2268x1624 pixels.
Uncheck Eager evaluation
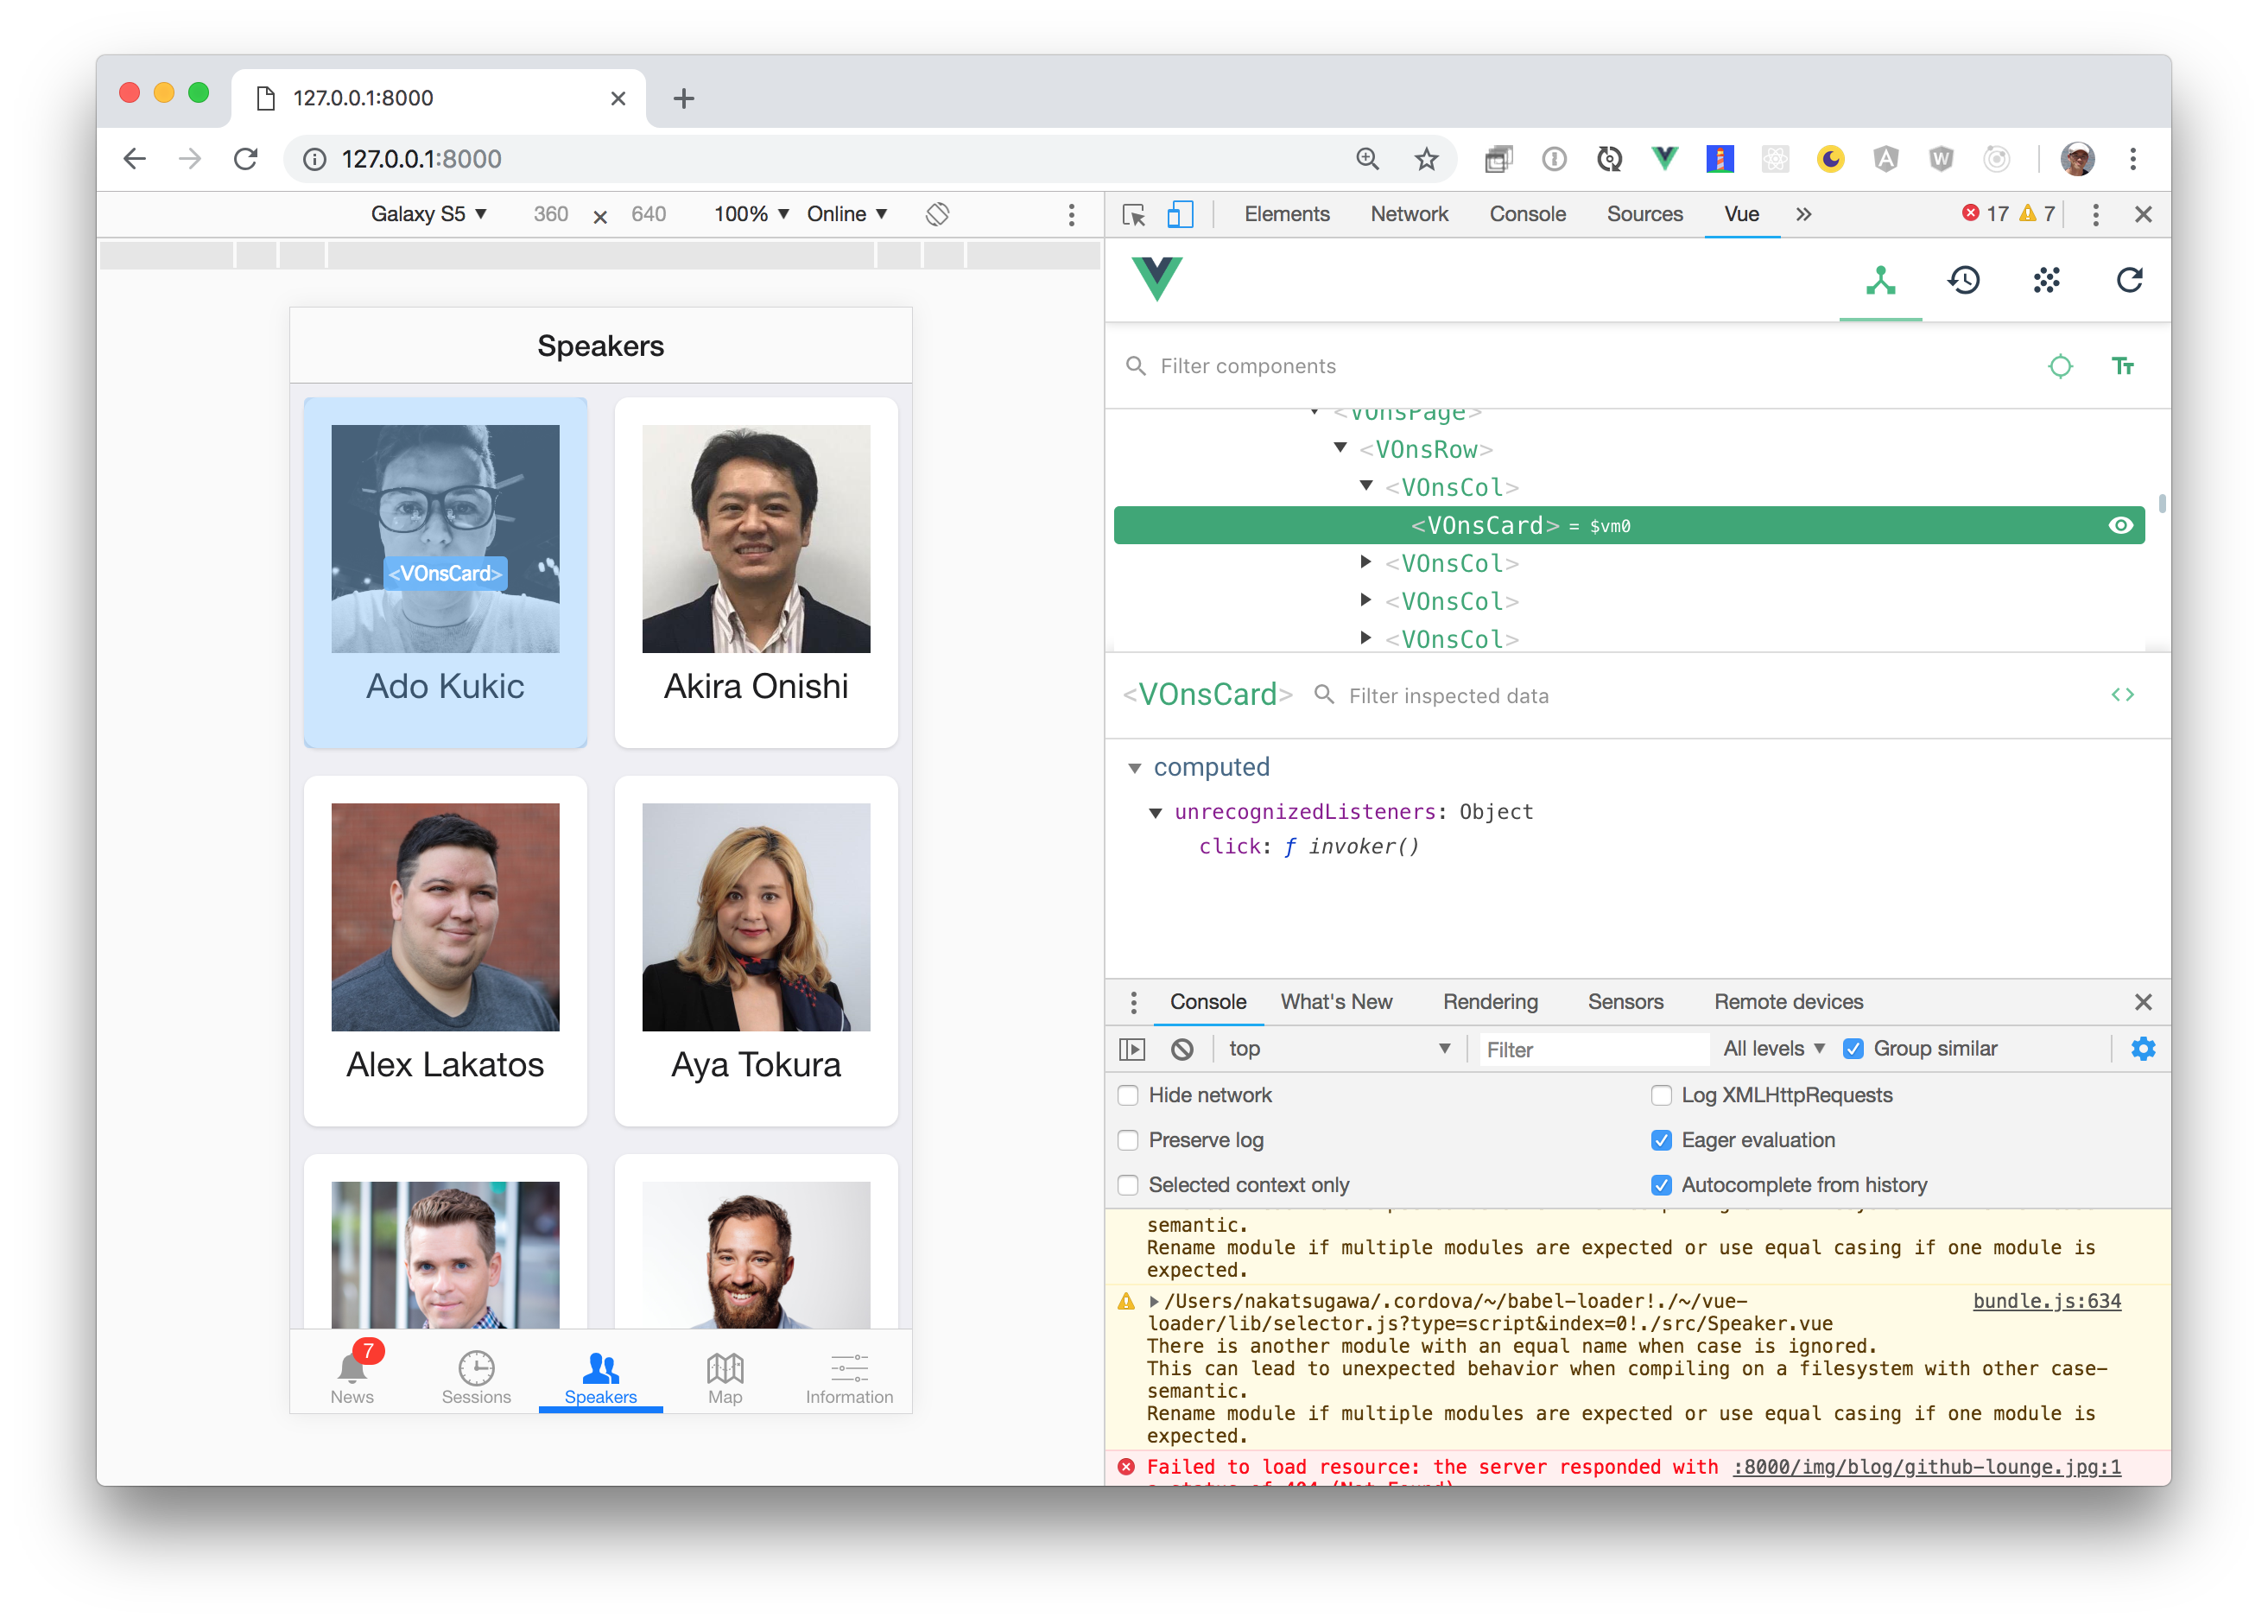pyautogui.click(x=1661, y=1140)
